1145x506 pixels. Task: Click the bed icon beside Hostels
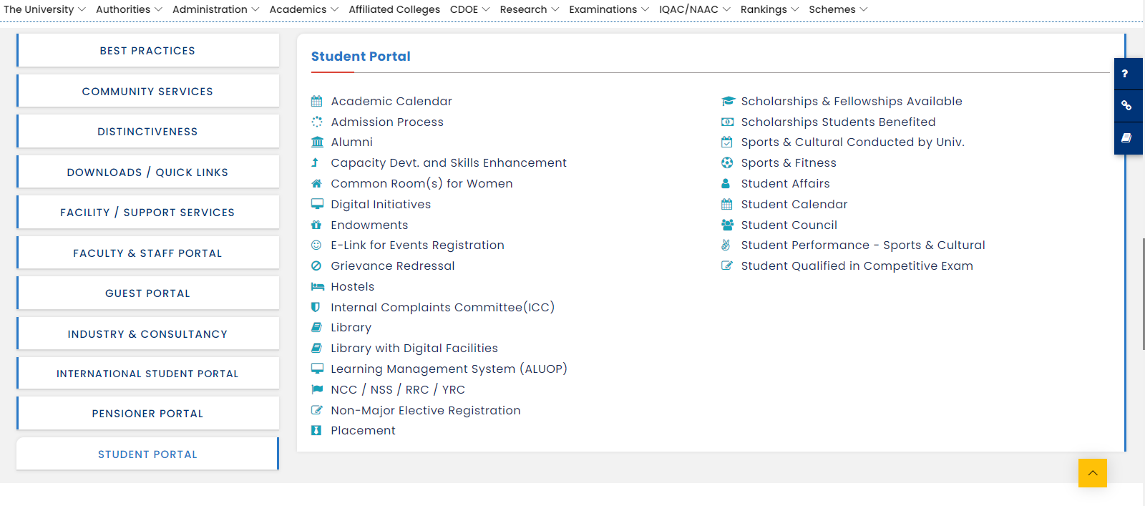click(318, 286)
